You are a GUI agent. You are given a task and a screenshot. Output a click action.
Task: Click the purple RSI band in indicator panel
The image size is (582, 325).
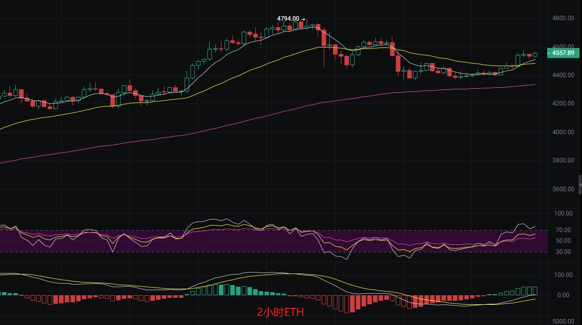(273, 241)
